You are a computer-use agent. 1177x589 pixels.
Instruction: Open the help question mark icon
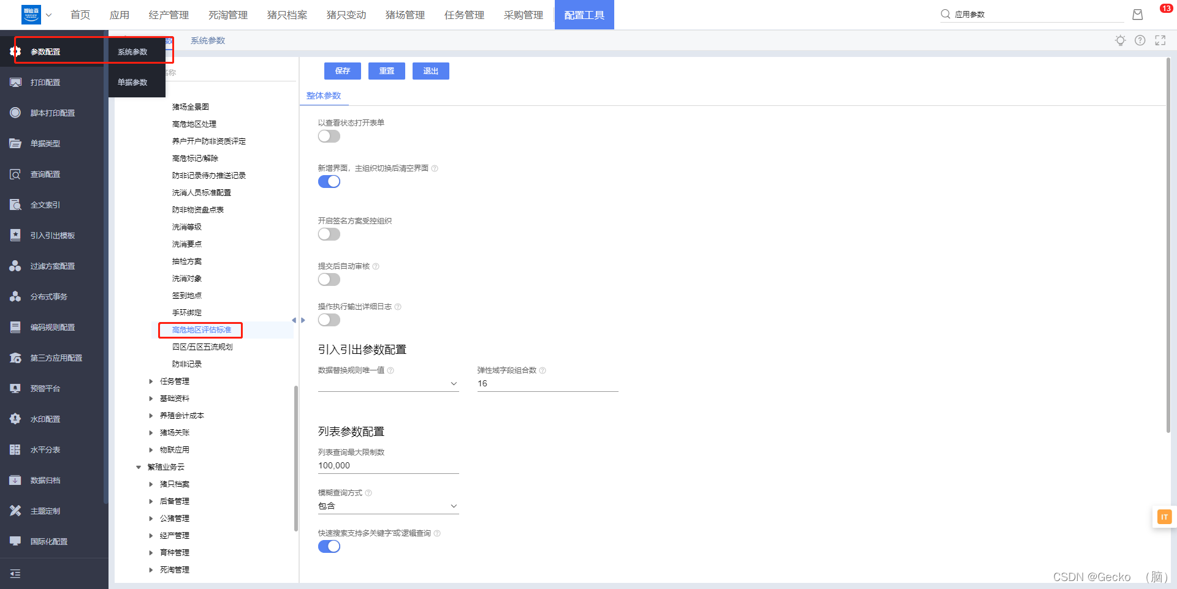click(x=1140, y=40)
